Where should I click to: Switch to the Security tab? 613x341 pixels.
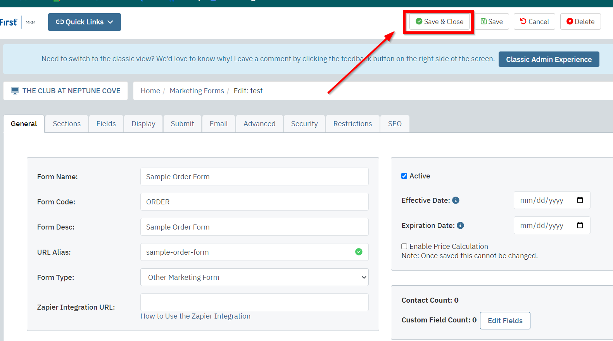pyautogui.click(x=304, y=124)
